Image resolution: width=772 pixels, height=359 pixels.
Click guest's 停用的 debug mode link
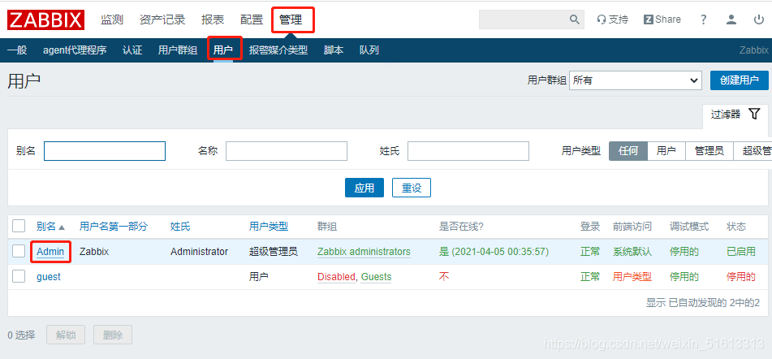[x=684, y=277]
